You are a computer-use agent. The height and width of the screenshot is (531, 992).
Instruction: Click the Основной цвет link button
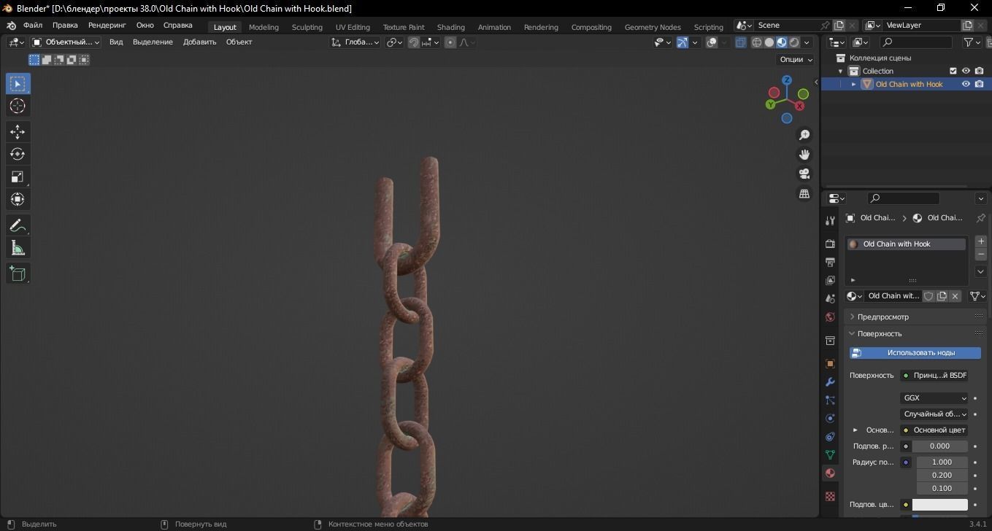tap(934, 430)
